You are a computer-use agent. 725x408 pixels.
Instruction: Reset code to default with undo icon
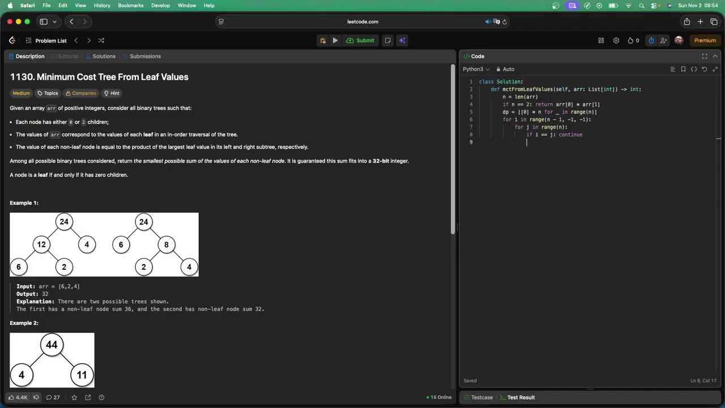pyautogui.click(x=705, y=69)
